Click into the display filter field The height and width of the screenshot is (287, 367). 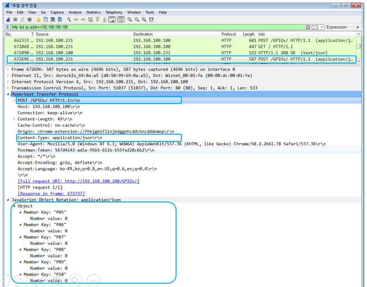click(158, 27)
